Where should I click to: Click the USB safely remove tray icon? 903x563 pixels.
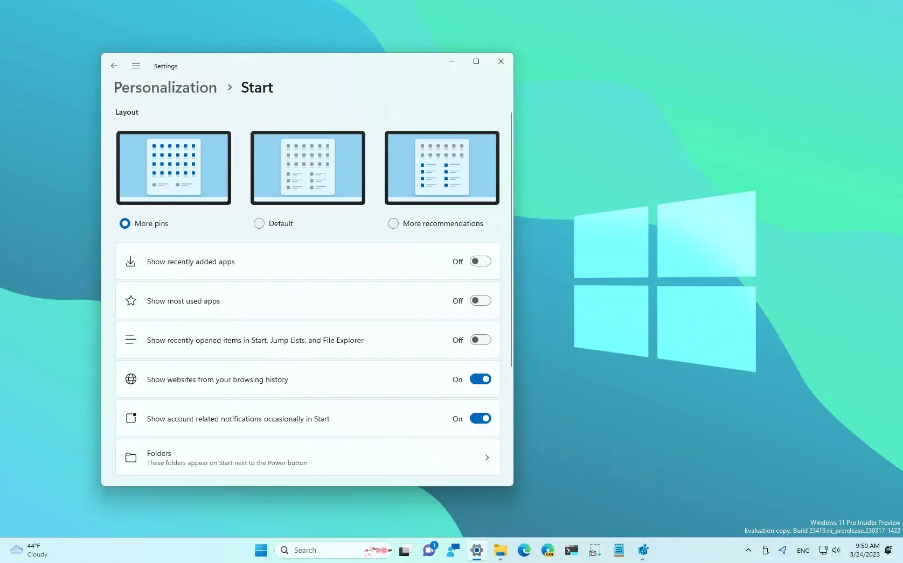click(x=766, y=550)
